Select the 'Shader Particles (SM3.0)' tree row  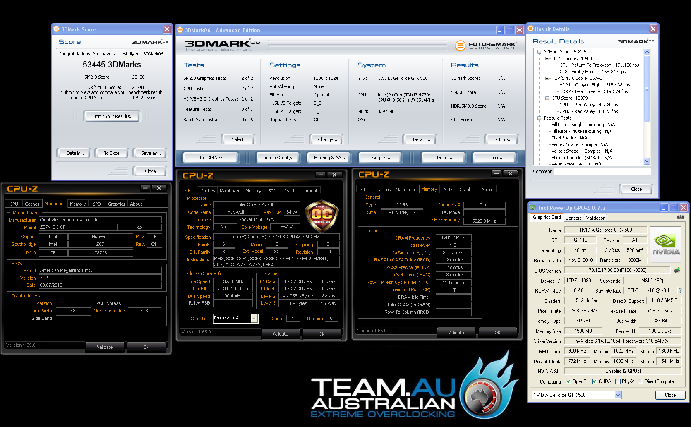[x=581, y=158]
